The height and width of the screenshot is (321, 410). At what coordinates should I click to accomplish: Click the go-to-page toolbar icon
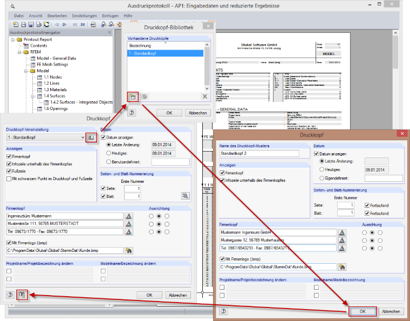click(93, 24)
